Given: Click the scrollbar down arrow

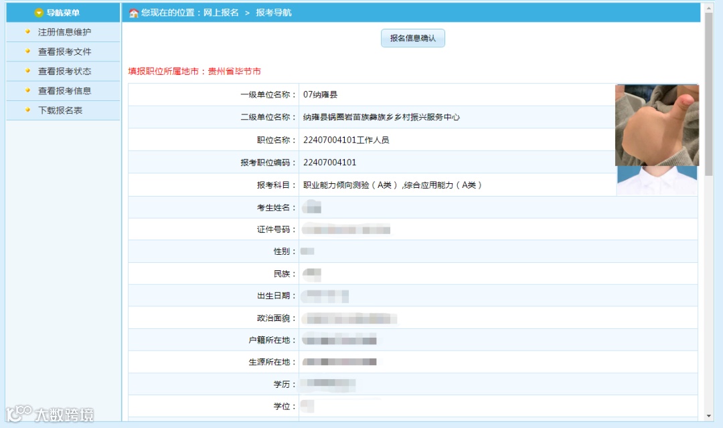Looking at the screenshot, I should 709,416.
